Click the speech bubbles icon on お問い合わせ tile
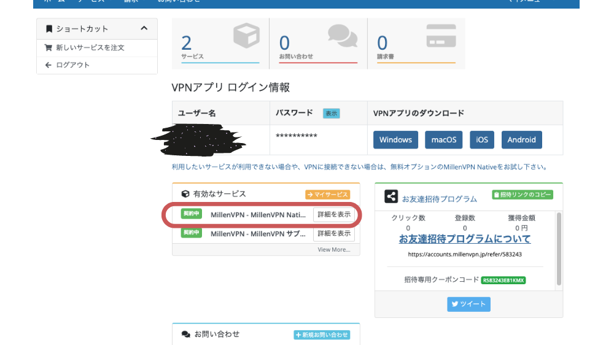Viewport: 614px width, 345px height. 343,36
